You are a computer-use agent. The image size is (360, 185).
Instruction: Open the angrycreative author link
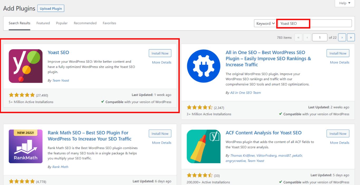tap(236, 161)
